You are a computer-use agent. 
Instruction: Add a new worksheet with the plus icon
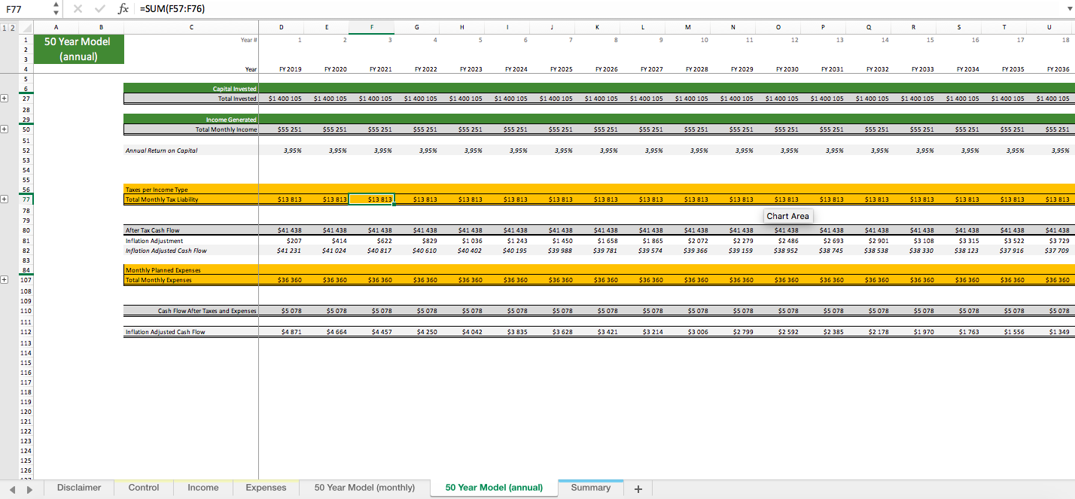click(638, 488)
